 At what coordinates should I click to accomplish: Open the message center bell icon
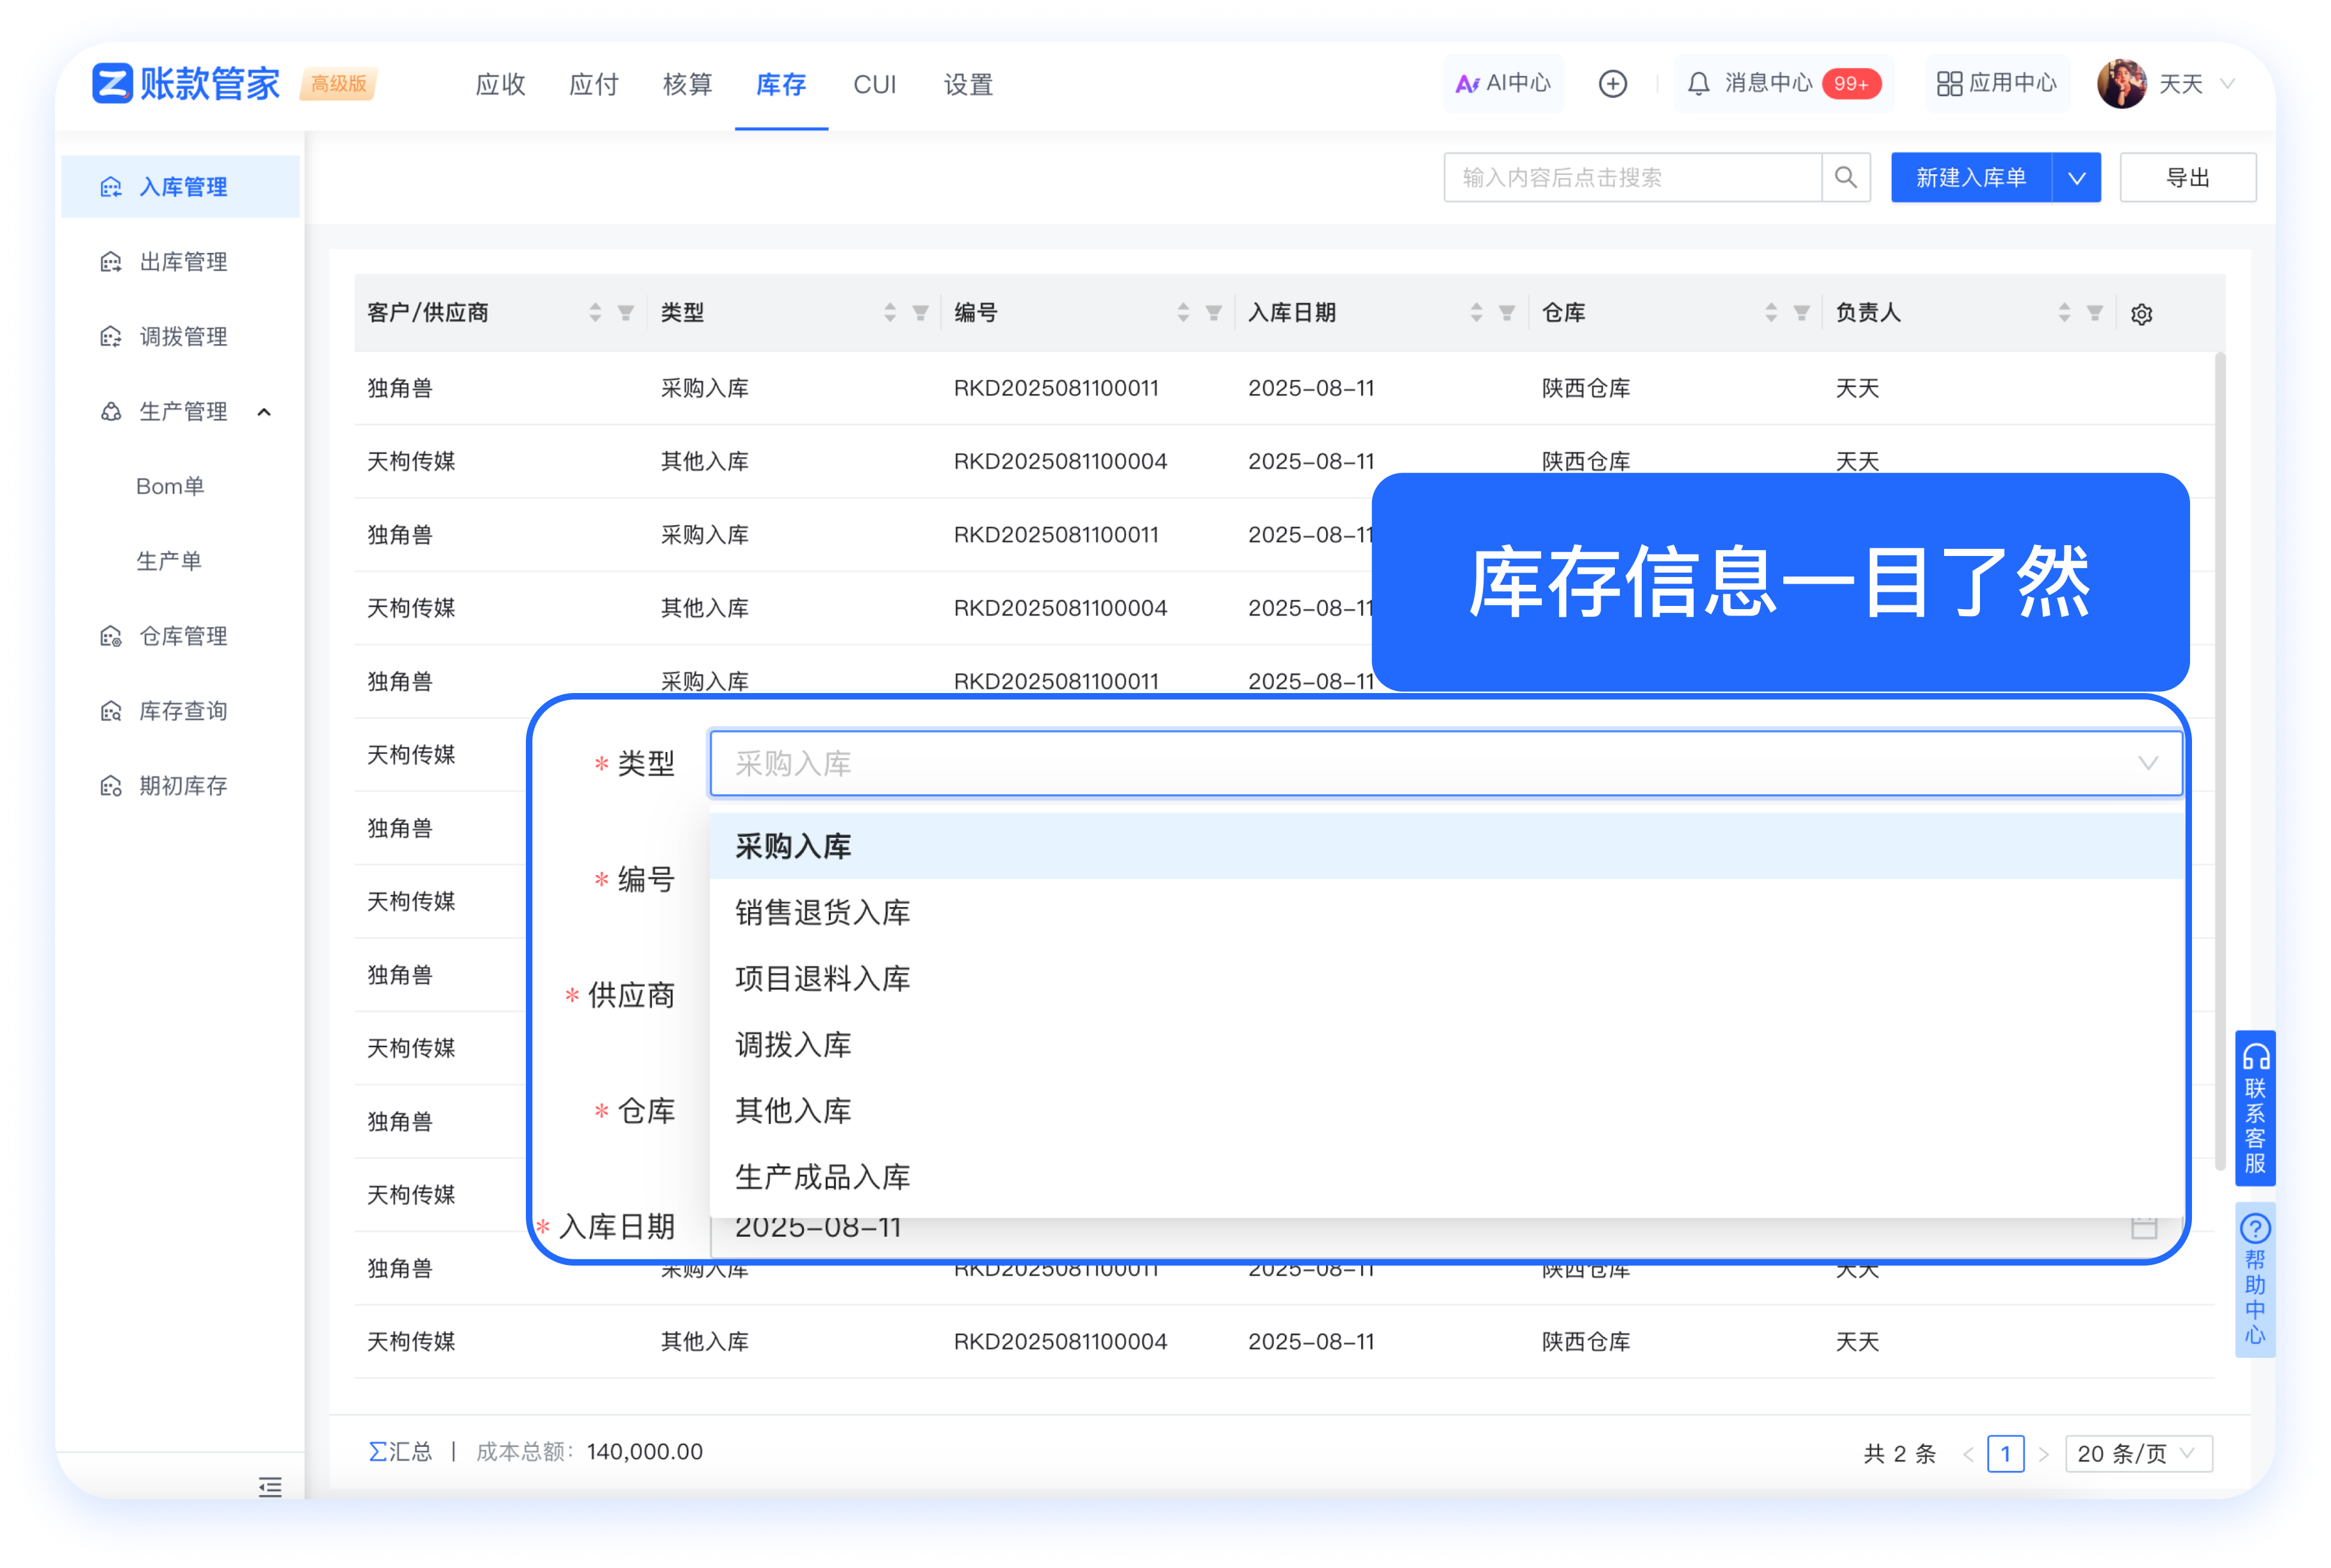[1698, 84]
